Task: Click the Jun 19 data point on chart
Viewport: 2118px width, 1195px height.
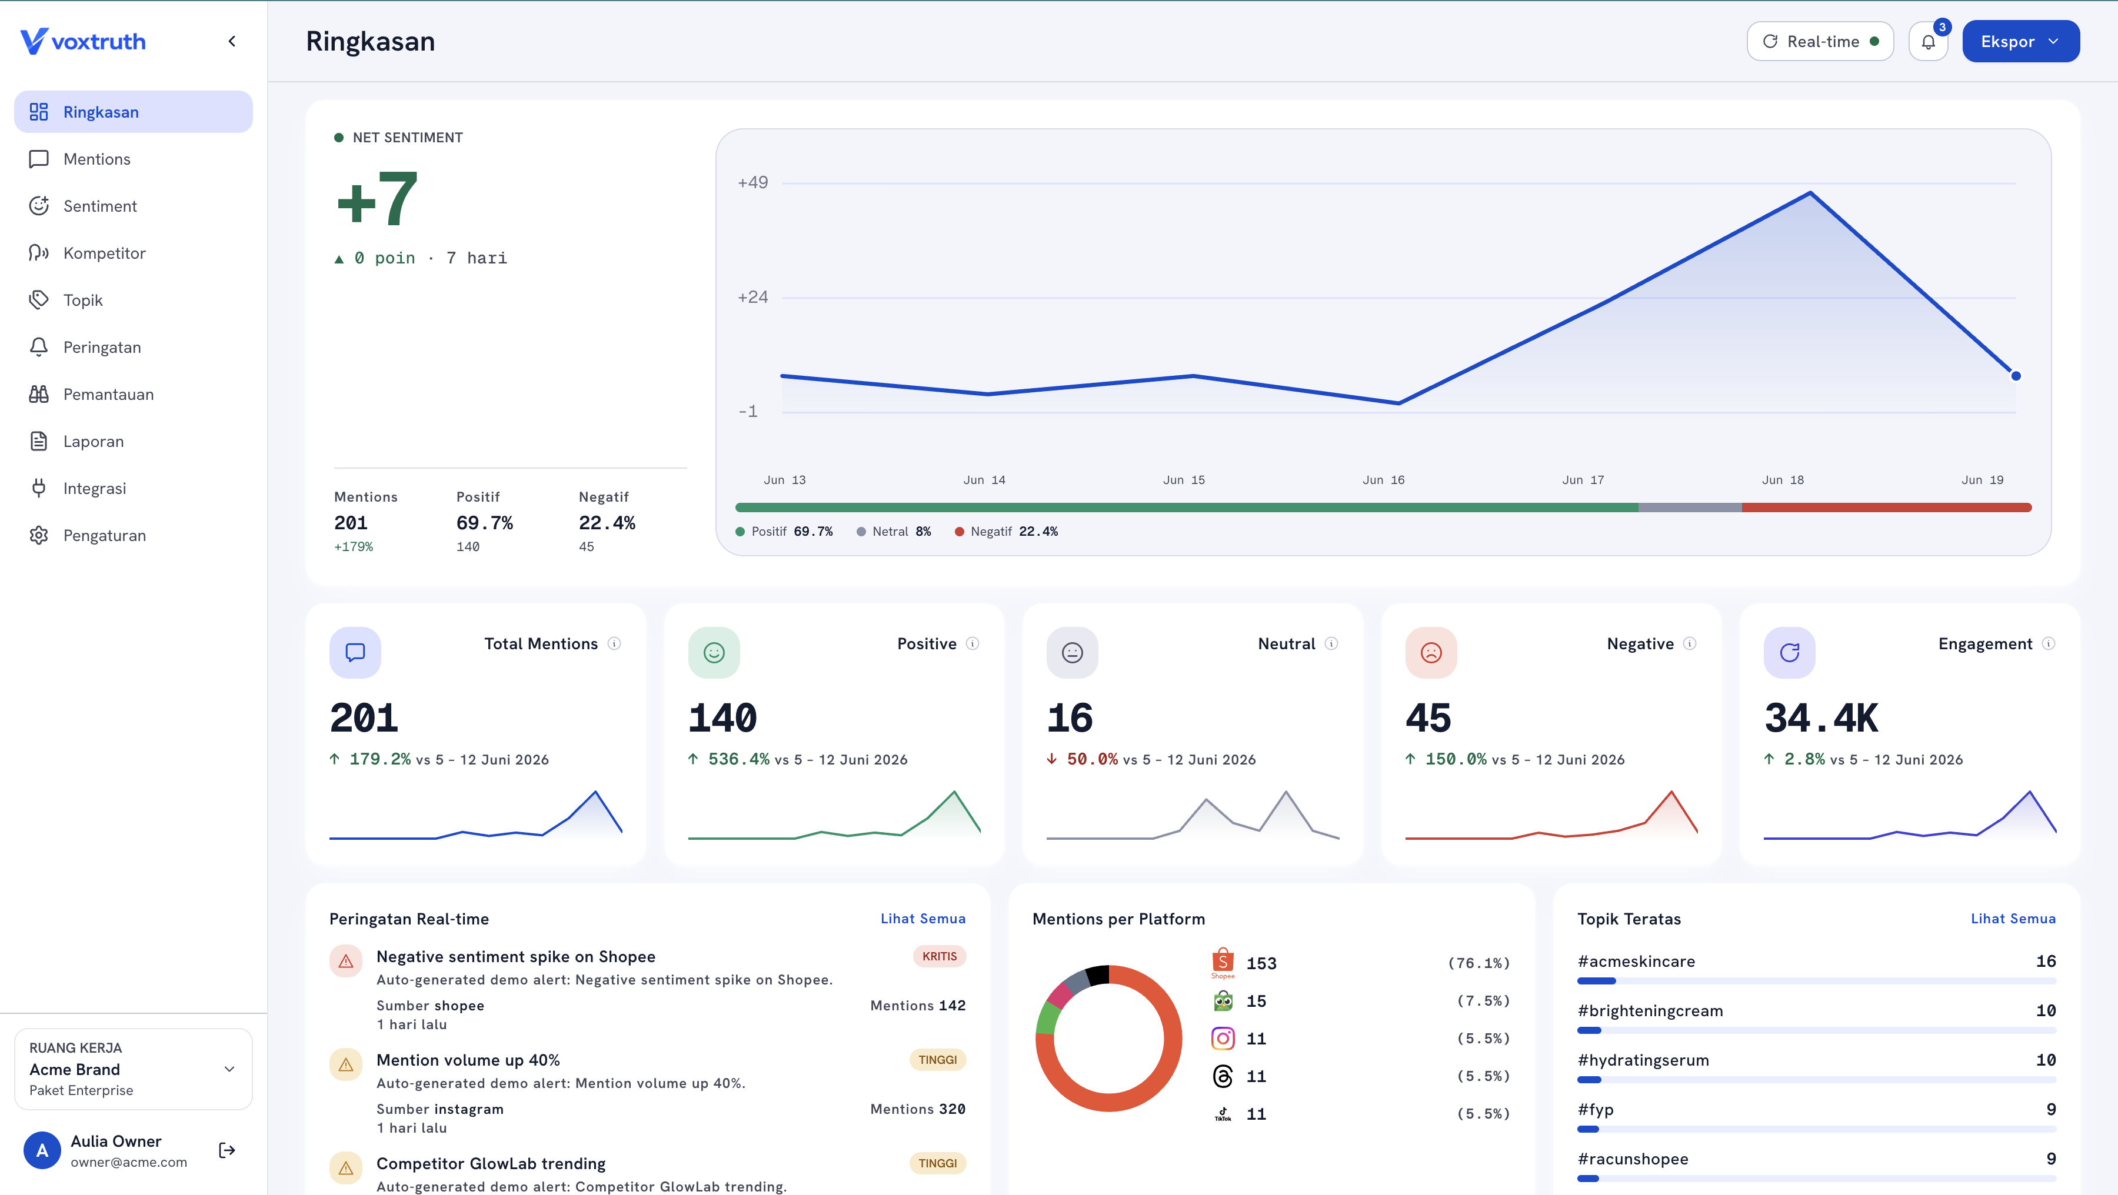Action: pos(2015,376)
